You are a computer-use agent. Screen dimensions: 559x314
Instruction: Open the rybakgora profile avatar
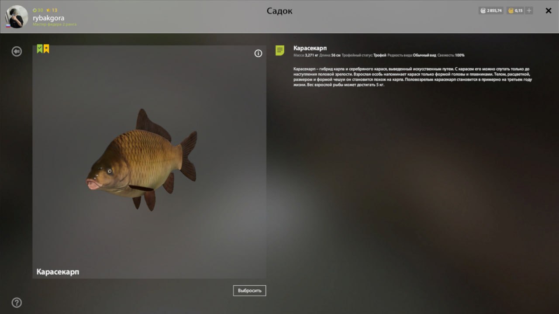point(17,17)
